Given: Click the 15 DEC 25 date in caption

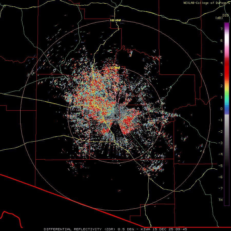Looking at the screenshot, I should coord(163,229).
